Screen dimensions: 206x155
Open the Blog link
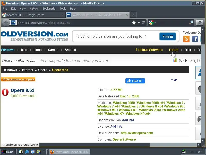pos(188,50)
